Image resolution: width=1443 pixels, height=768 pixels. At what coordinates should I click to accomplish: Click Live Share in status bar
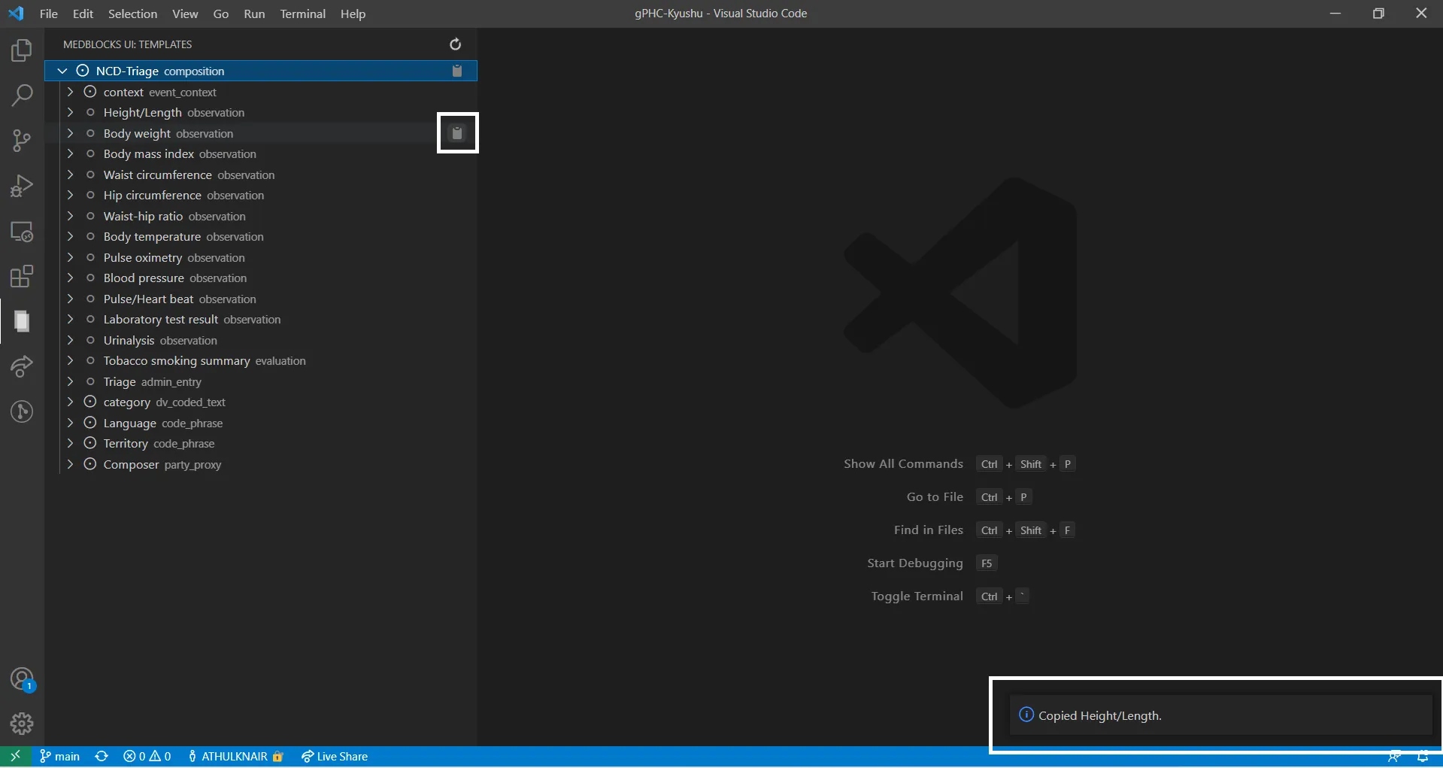pos(335,756)
